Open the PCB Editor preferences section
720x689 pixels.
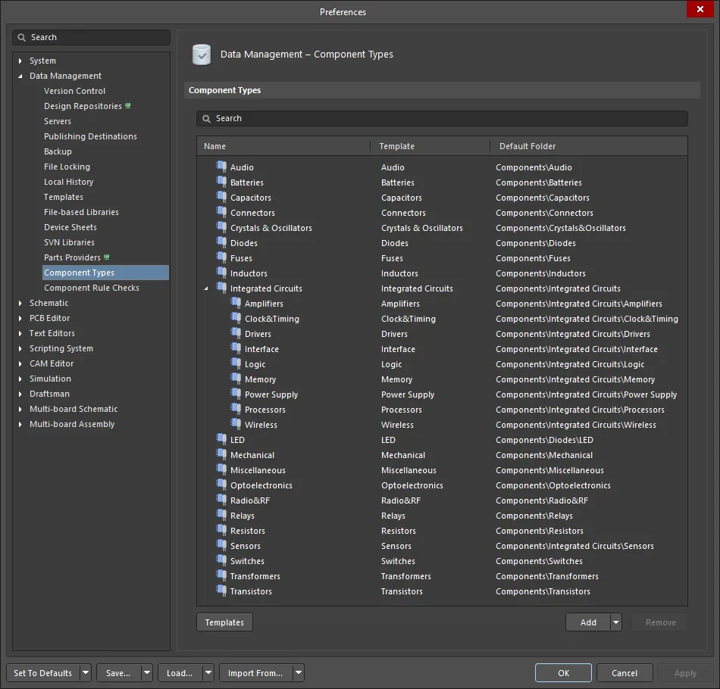point(51,318)
